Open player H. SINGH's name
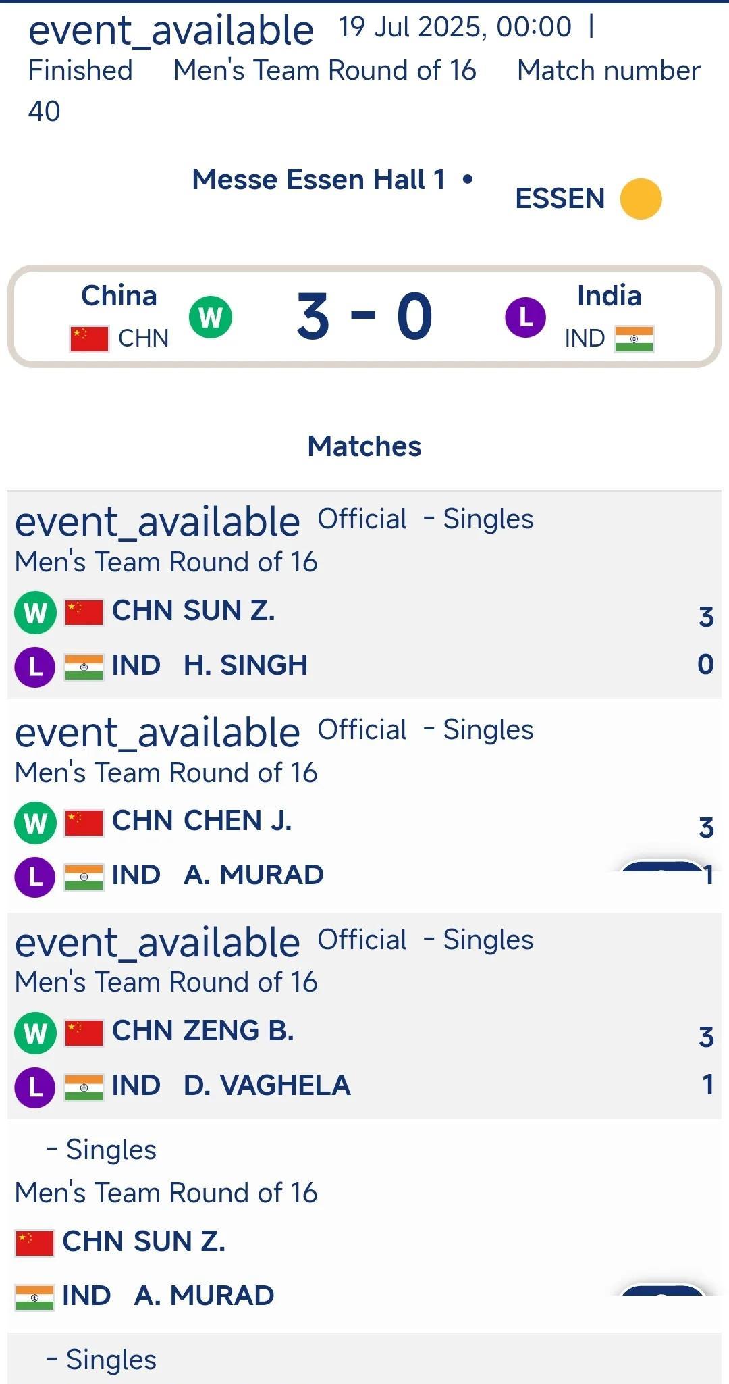Image resolution: width=729 pixels, height=1384 pixels. pyautogui.click(x=246, y=665)
